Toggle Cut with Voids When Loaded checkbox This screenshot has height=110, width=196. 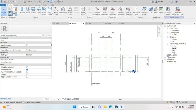(27, 72)
